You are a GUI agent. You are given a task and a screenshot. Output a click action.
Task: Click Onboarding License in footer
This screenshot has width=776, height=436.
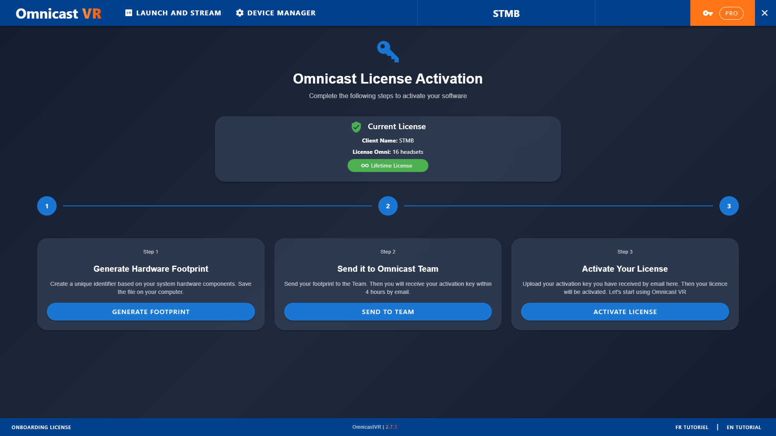pos(41,427)
